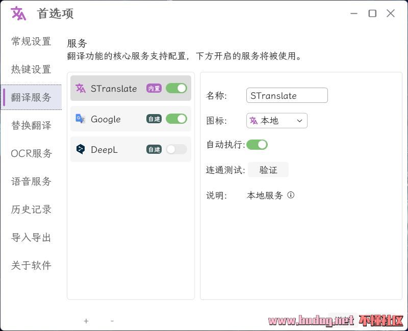This screenshot has height=331, width=408.
Task: Remove selected service with minus button
Action: point(112,321)
